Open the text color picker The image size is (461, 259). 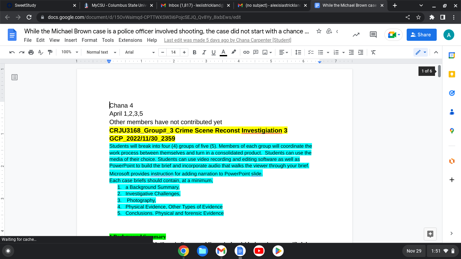tap(223, 52)
